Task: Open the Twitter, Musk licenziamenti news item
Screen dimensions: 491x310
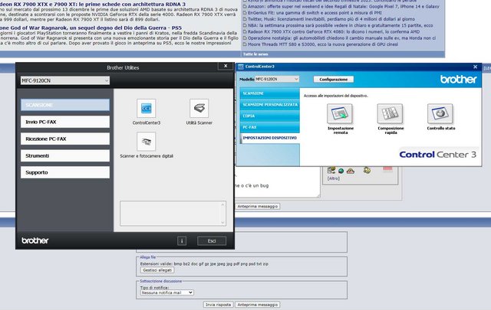Action: tap(331, 19)
